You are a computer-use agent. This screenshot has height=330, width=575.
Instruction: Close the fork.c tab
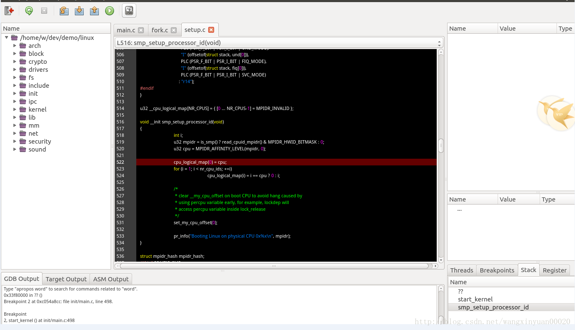pyautogui.click(x=174, y=30)
